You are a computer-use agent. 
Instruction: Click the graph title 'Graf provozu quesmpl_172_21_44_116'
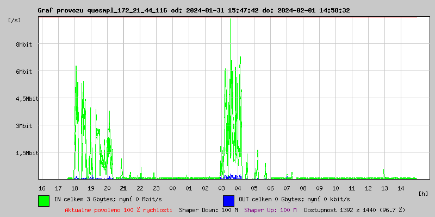[x=102, y=10]
